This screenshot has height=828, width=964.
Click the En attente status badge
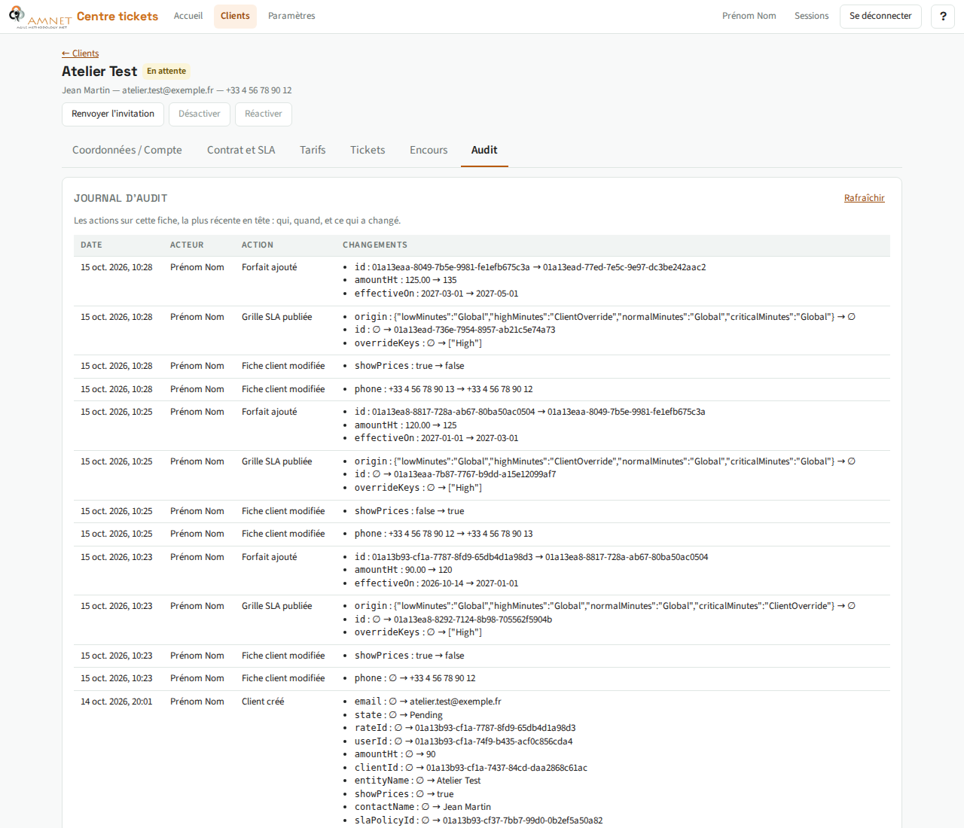pos(166,72)
